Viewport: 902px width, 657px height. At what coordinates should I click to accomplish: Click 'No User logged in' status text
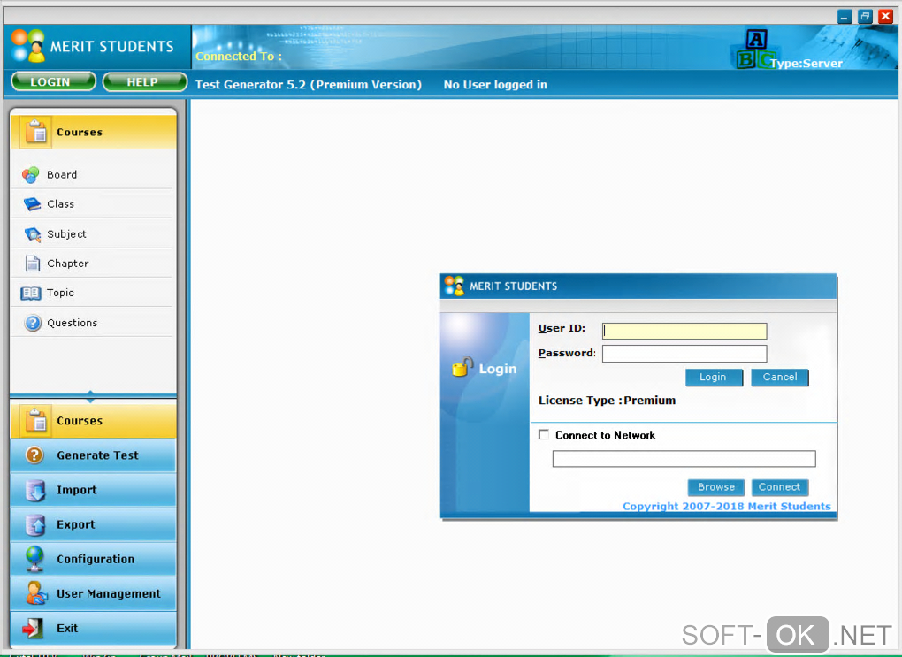tap(494, 85)
